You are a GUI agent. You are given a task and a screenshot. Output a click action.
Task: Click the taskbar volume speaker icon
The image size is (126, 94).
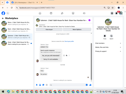(x=109, y=91)
